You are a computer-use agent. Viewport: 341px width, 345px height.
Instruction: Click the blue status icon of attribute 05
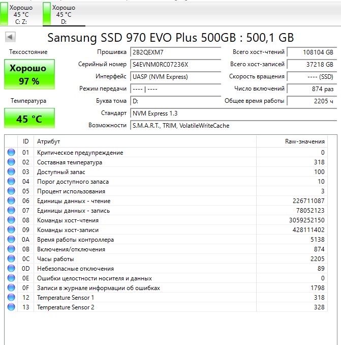(11, 191)
